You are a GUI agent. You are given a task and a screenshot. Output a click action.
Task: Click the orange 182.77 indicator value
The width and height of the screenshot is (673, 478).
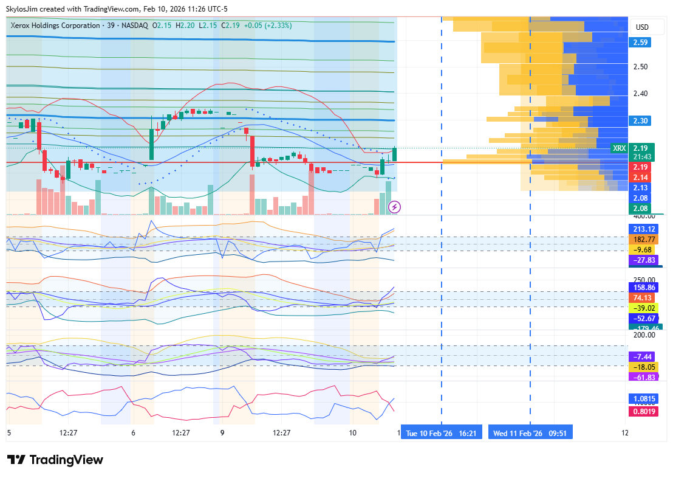(x=643, y=240)
